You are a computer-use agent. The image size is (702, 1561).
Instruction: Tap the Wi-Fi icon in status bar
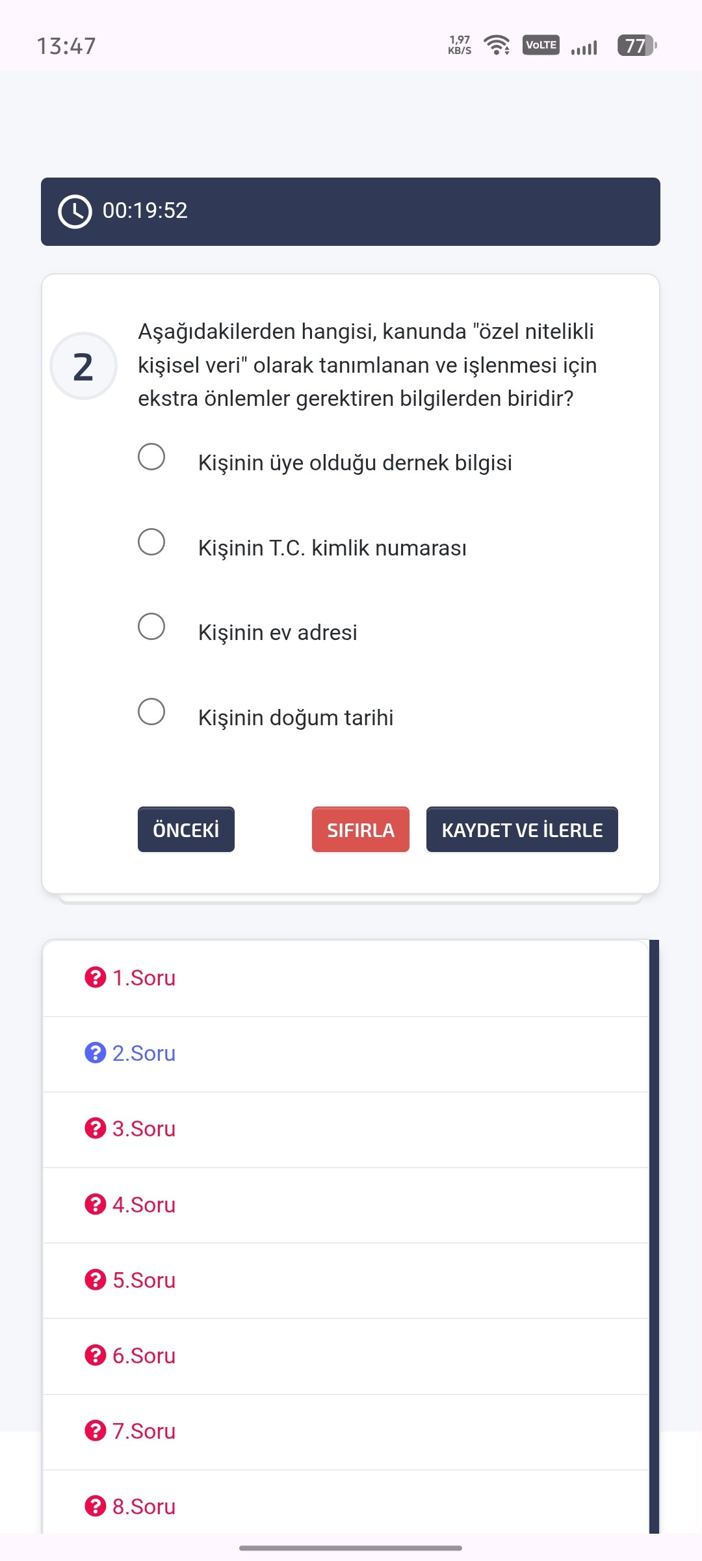[497, 46]
